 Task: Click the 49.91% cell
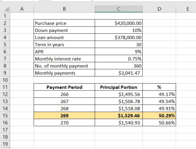click(159, 108)
